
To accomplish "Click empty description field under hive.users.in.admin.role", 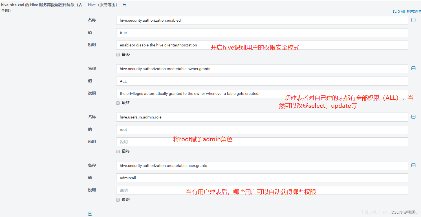I will tap(262, 142).
